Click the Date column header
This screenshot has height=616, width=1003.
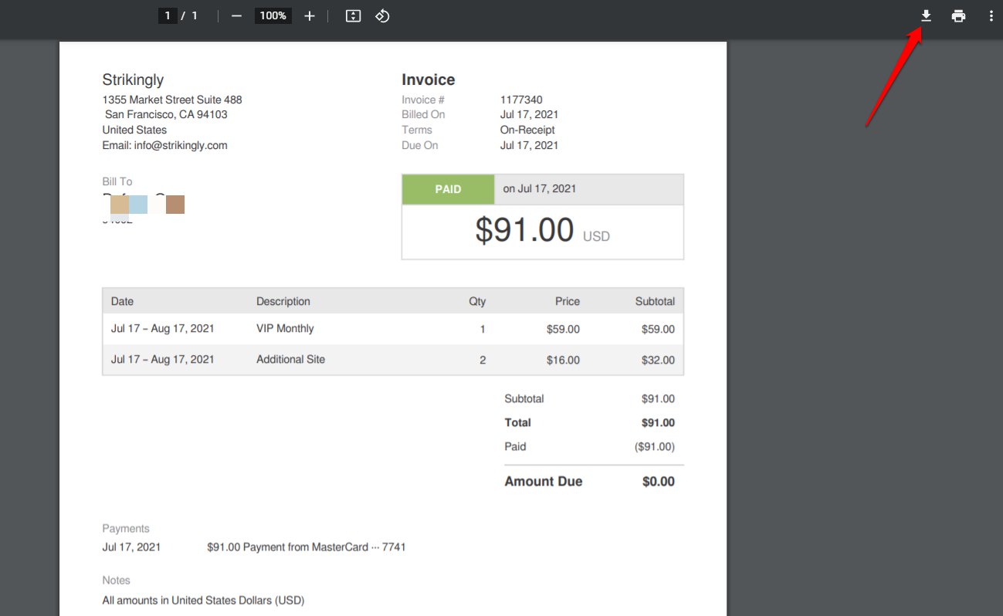tap(122, 301)
